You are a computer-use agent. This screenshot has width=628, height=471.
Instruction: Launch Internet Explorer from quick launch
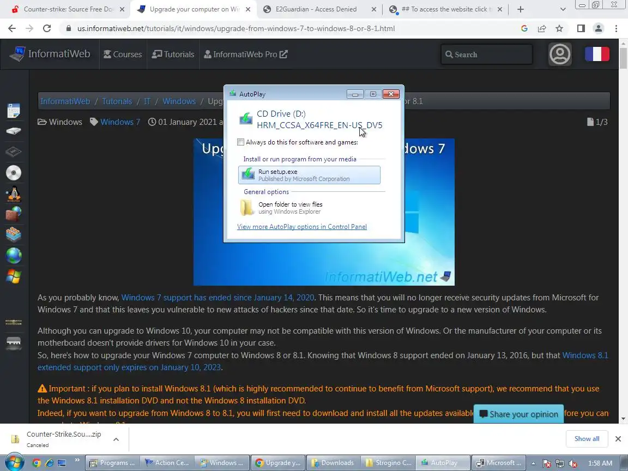coord(49,463)
